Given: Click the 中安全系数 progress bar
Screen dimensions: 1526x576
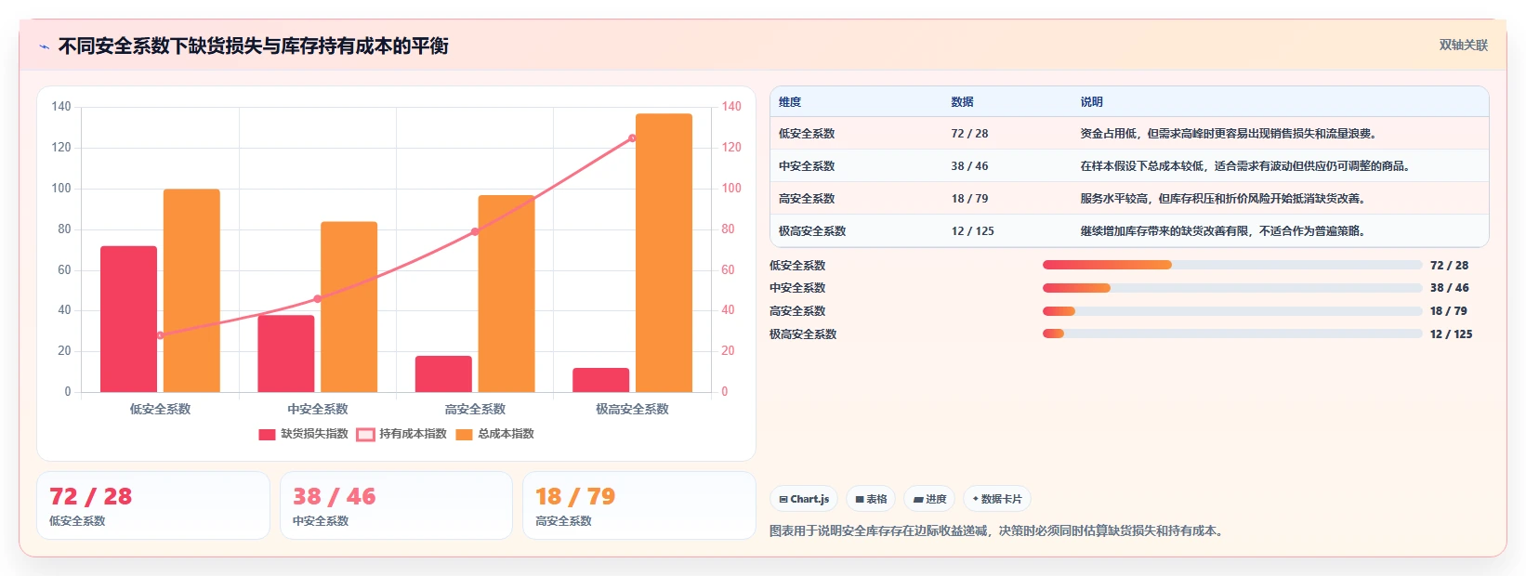Looking at the screenshot, I should (x=1232, y=288).
